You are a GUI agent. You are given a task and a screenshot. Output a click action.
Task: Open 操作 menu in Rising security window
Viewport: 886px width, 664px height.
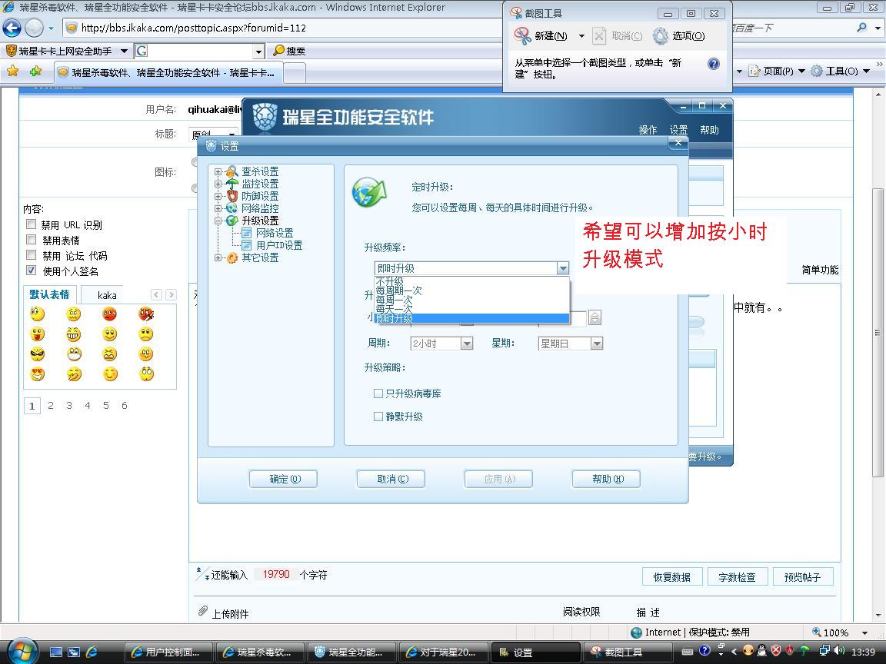pos(648,130)
